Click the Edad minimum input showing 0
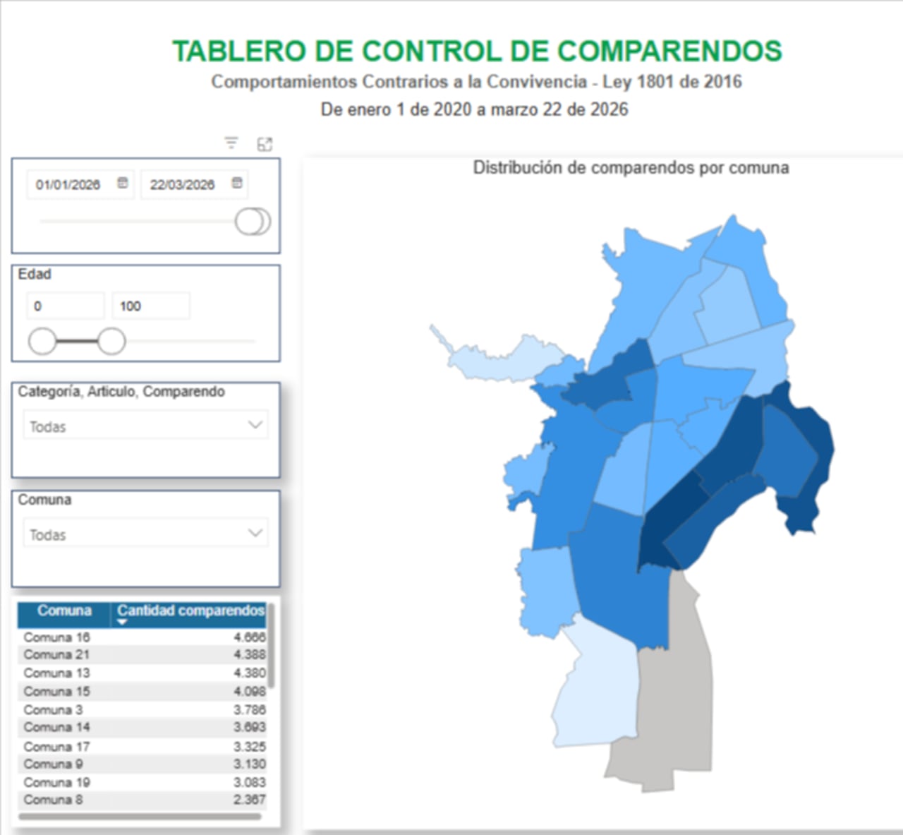Screen dimensions: 903x835 pos(65,306)
